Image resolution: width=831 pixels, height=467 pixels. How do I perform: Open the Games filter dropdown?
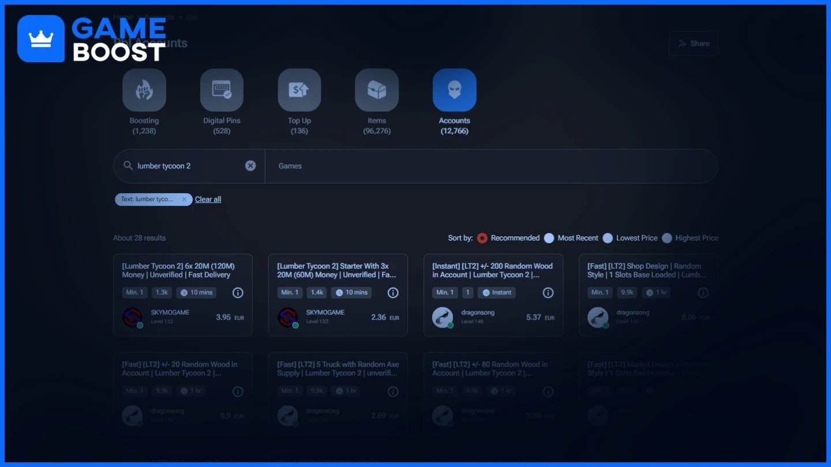pyautogui.click(x=492, y=166)
